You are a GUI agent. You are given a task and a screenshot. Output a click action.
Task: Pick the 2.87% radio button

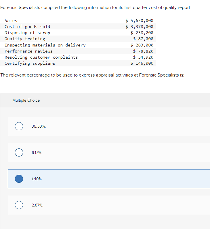[19, 205]
